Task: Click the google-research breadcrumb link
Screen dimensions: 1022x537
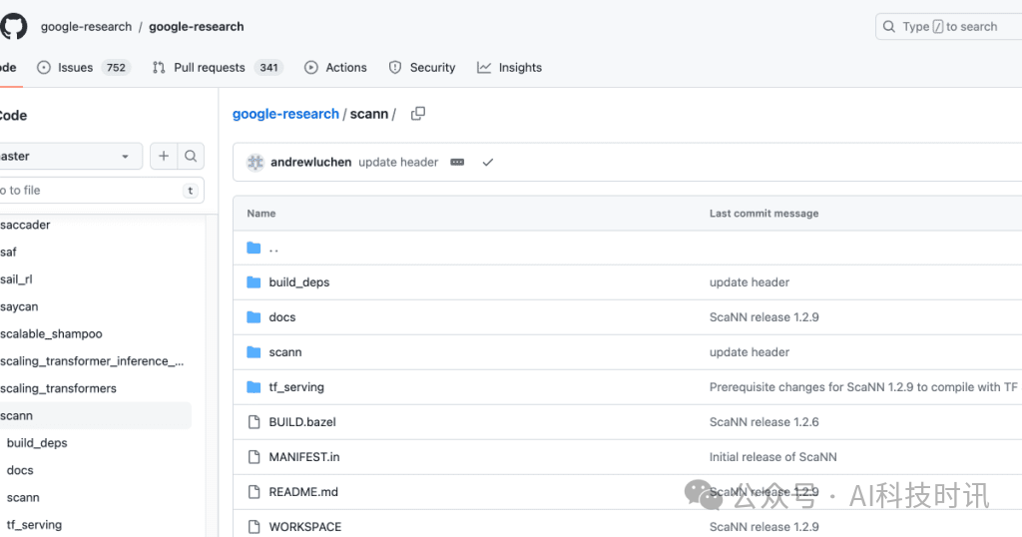Action: (x=285, y=114)
